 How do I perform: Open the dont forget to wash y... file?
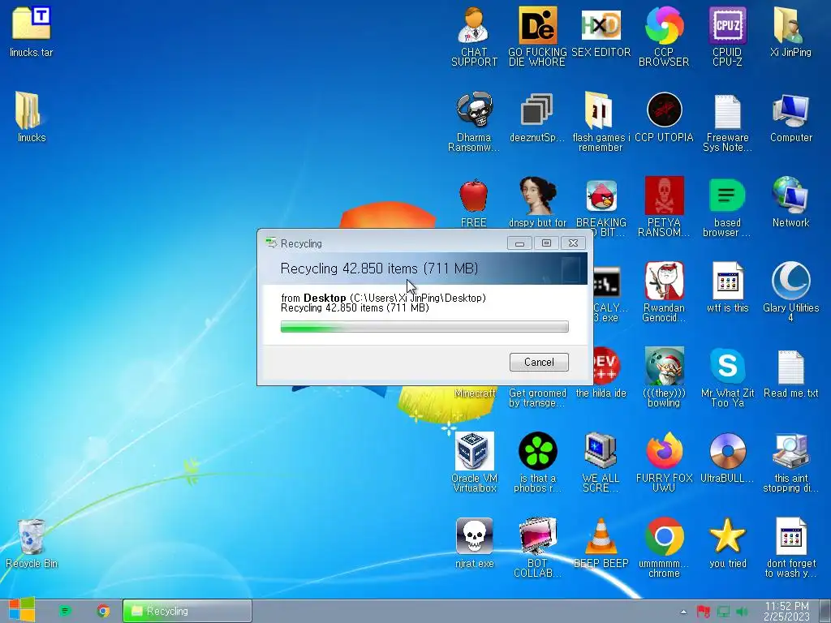(790, 548)
